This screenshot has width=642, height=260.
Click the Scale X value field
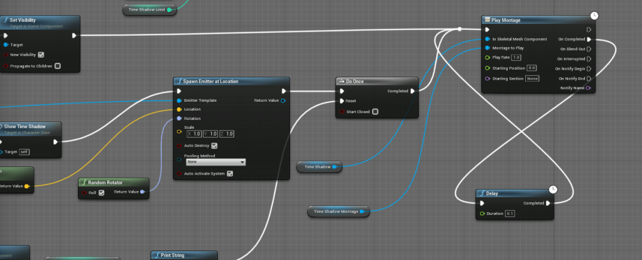[196, 134]
